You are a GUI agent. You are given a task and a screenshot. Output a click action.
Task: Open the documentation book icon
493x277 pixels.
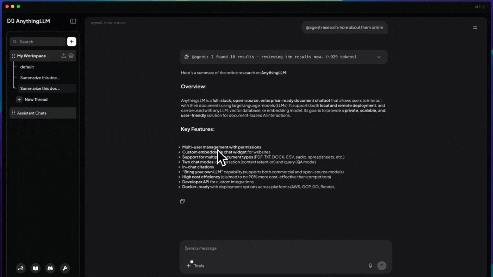tap(36, 269)
